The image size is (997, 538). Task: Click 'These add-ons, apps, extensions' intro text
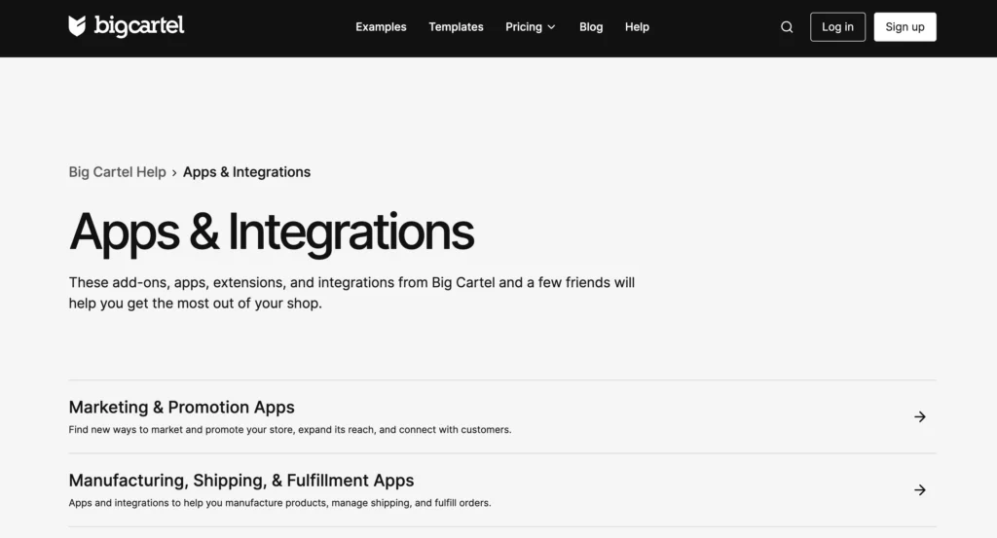pos(351,293)
